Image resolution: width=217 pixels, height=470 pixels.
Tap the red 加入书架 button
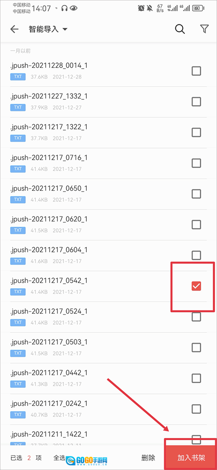(x=191, y=458)
